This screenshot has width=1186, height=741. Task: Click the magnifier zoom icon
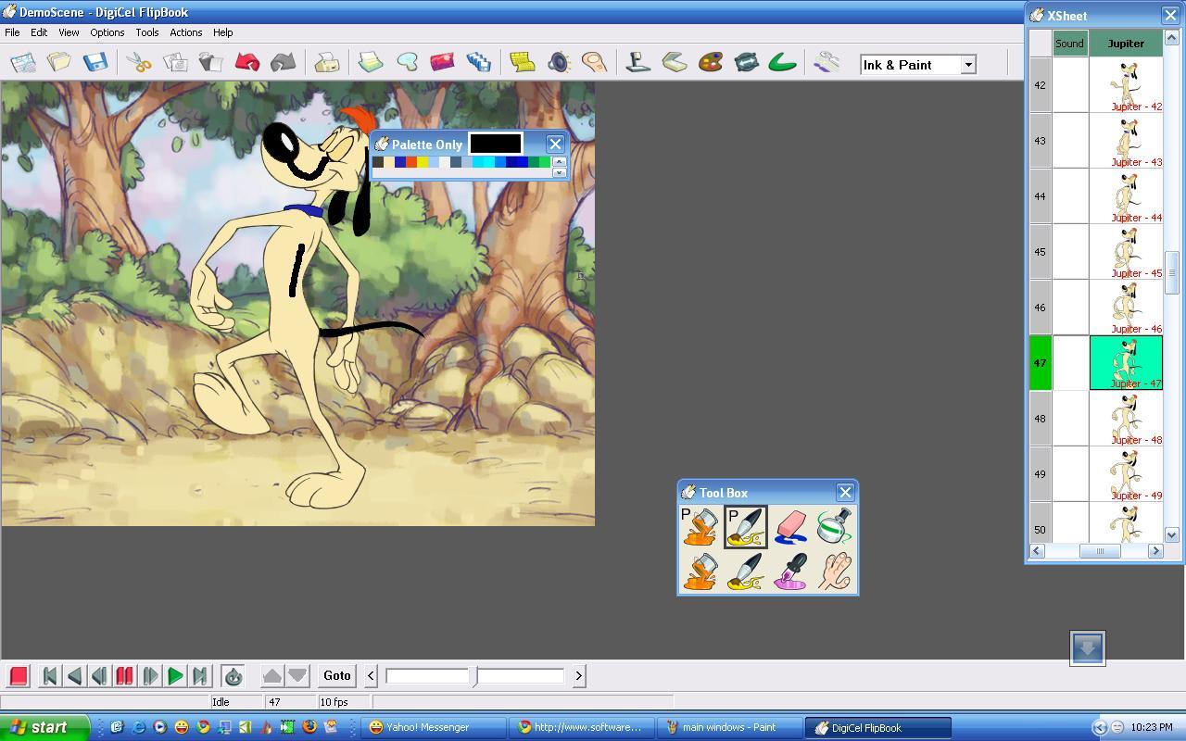point(407,62)
